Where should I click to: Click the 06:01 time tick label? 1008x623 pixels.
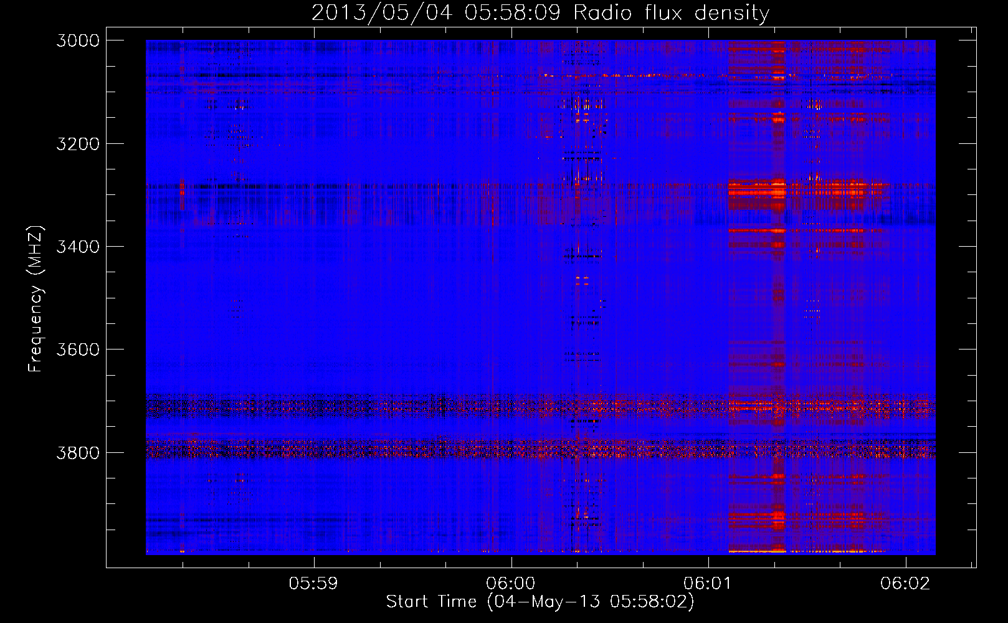(x=707, y=583)
